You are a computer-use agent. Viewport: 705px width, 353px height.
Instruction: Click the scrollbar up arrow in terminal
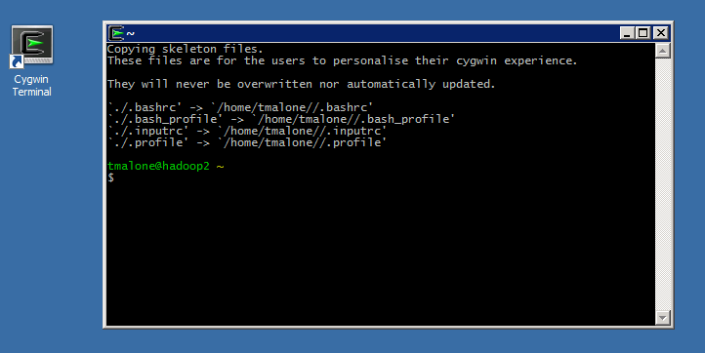[663, 51]
